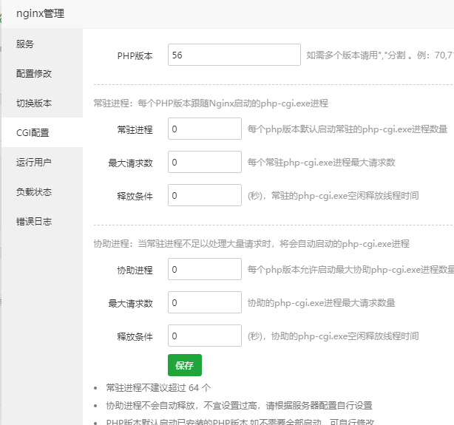
Task: Go to 运行用户 tab
Action: coord(42,162)
